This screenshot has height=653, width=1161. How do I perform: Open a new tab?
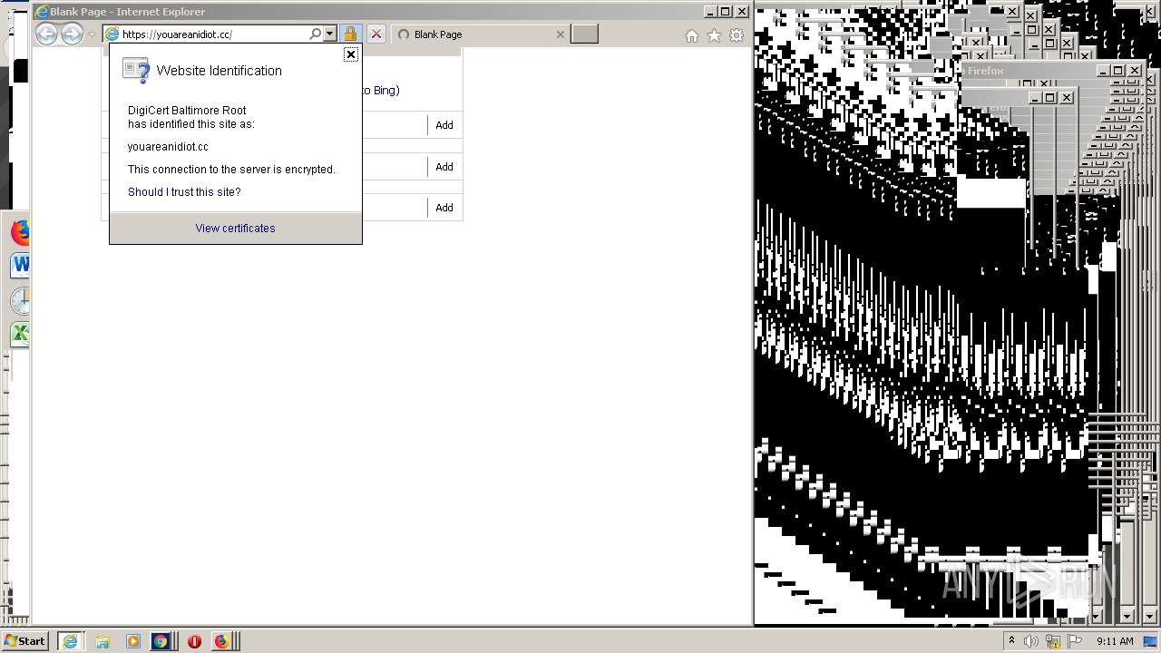(585, 34)
